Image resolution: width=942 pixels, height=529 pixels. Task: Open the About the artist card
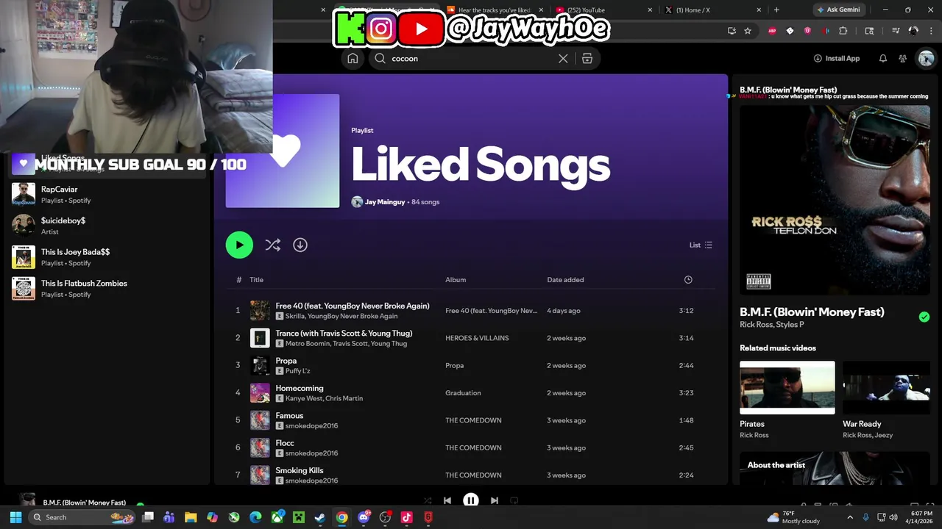point(835,468)
